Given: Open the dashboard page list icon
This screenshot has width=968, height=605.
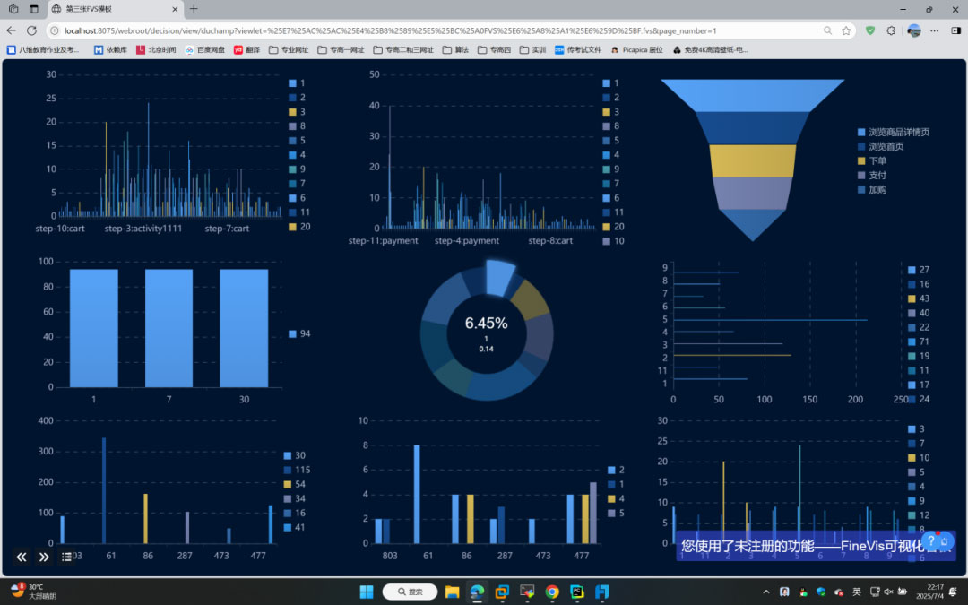Looking at the screenshot, I should (67, 557).
